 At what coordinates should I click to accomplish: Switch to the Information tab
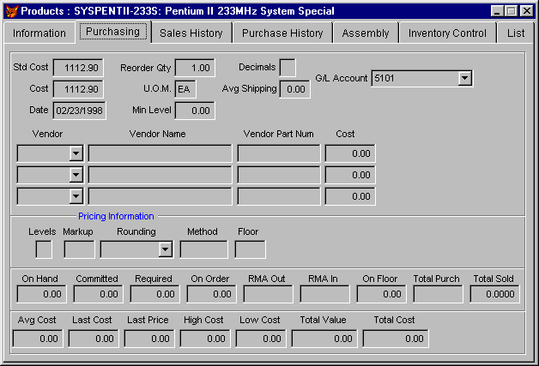39,33
